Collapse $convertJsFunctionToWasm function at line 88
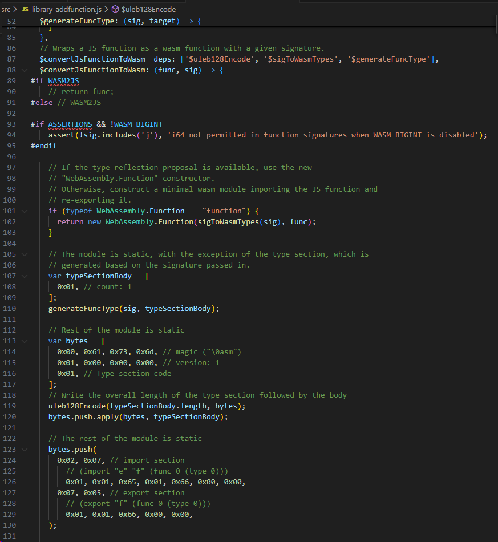This screenshot has width=498, height=542. point(25,70)
